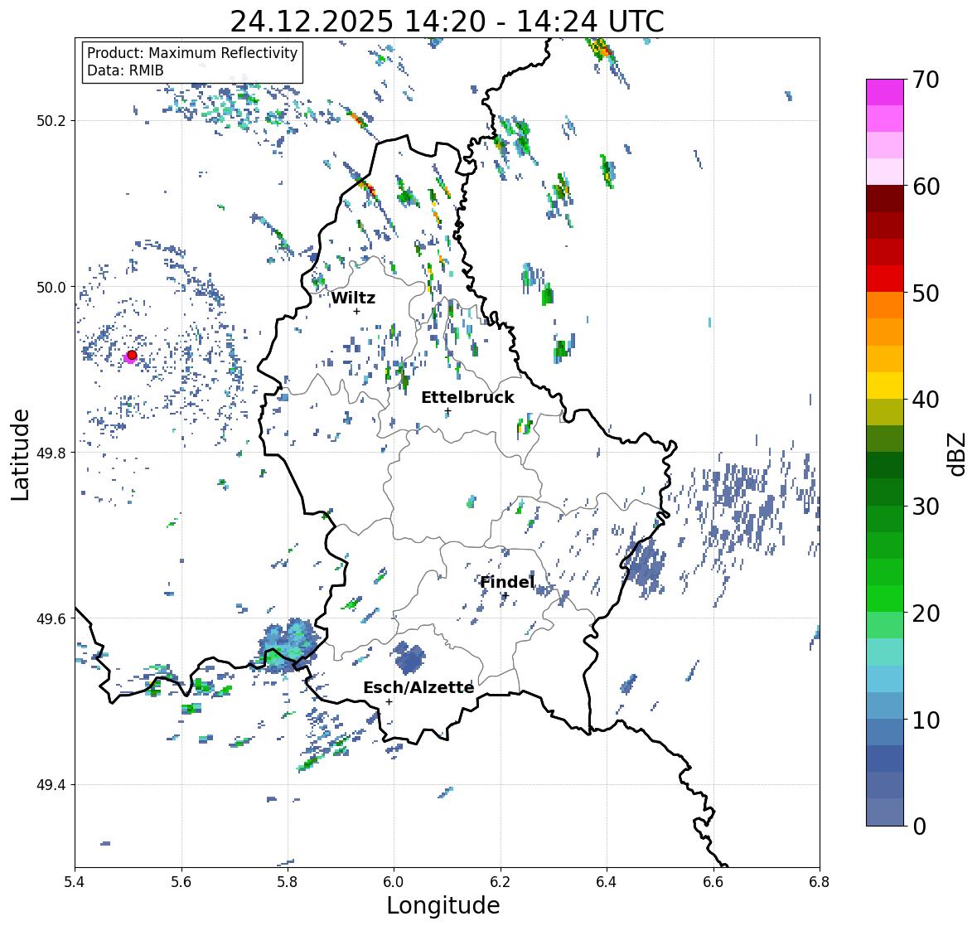Click the dark maroon colorbar swatch below 60
This screenshot has height=926, width=977.
pyautogui.click(x=885, y=198)
